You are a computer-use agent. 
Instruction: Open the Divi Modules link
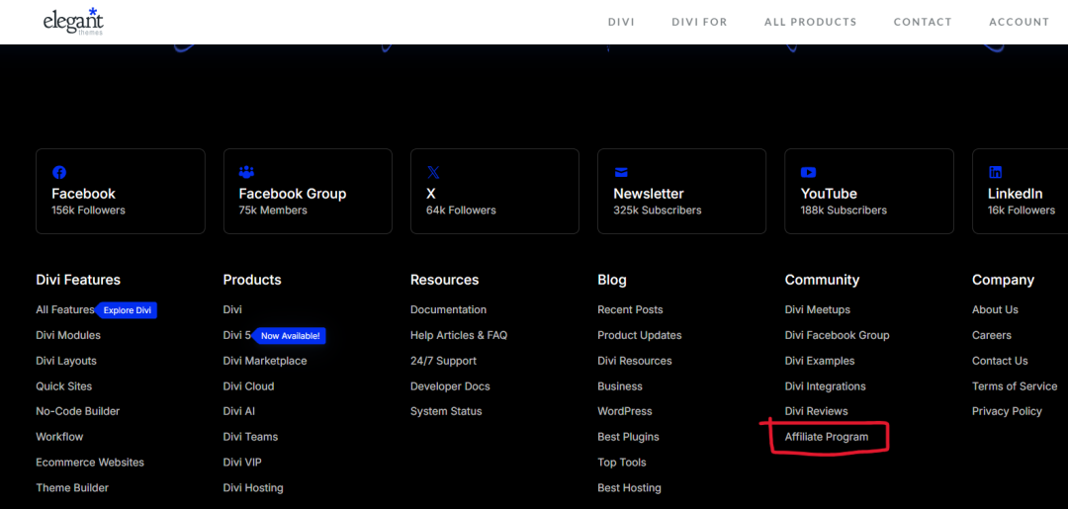tap(68, 335)
